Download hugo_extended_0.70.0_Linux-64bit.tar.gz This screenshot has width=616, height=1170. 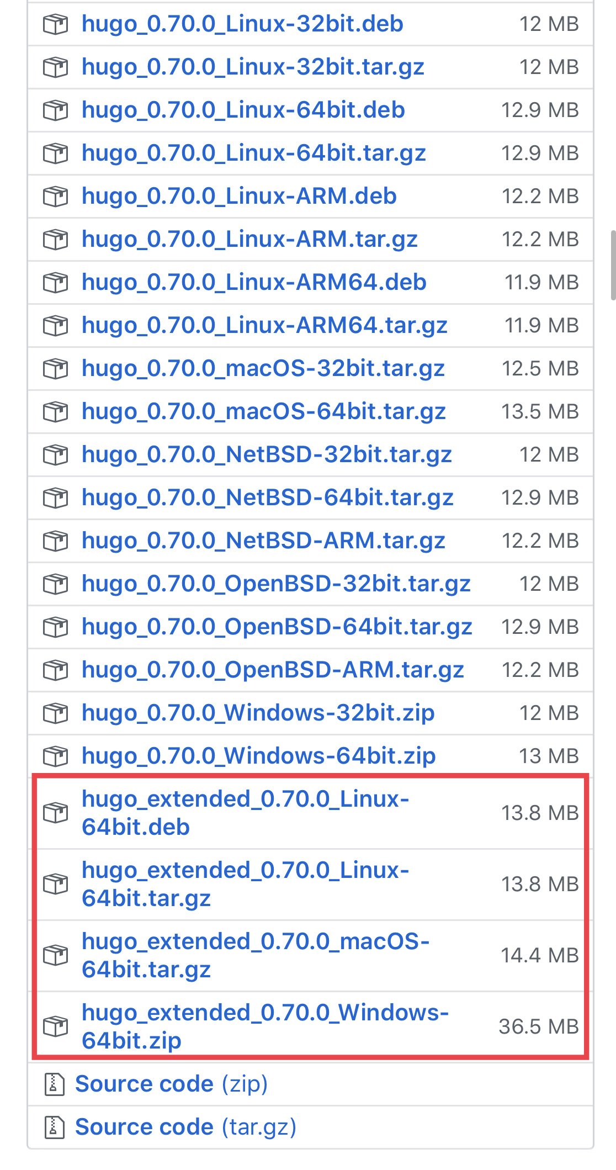tap(246, 885)
